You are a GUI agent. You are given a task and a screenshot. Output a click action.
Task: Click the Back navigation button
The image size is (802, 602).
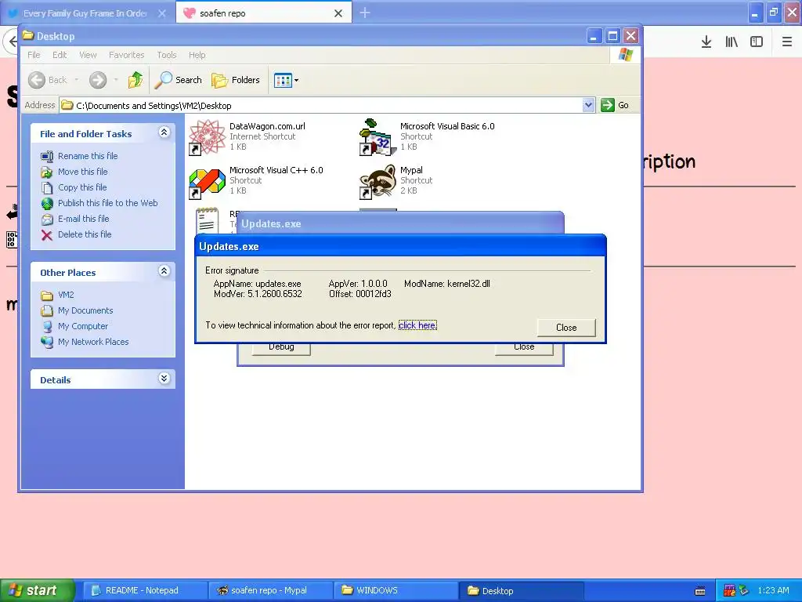(x=47, y=80)
